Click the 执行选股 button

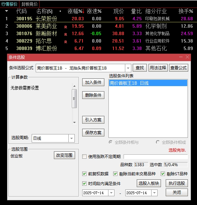pyautogui.click(x=177, y=183)
